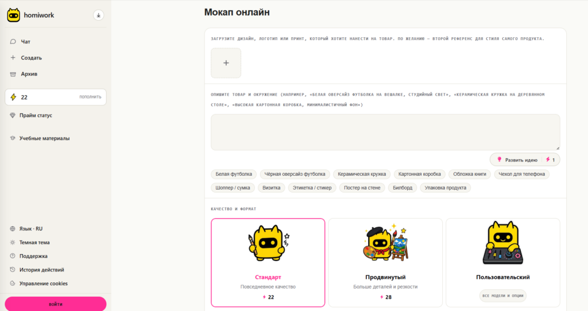Select the Упаковка продукта chip
Screen dimensions: 588x311
click(446, 188)
